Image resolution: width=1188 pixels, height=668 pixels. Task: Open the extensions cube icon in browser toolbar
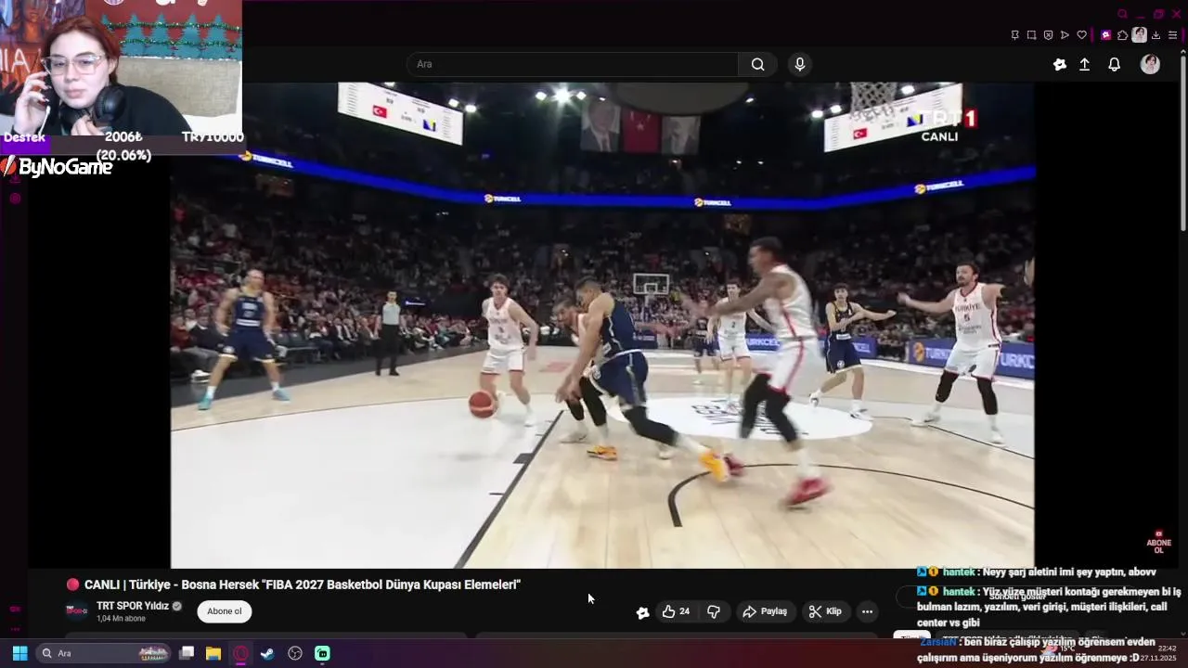tap(1122, 35)
